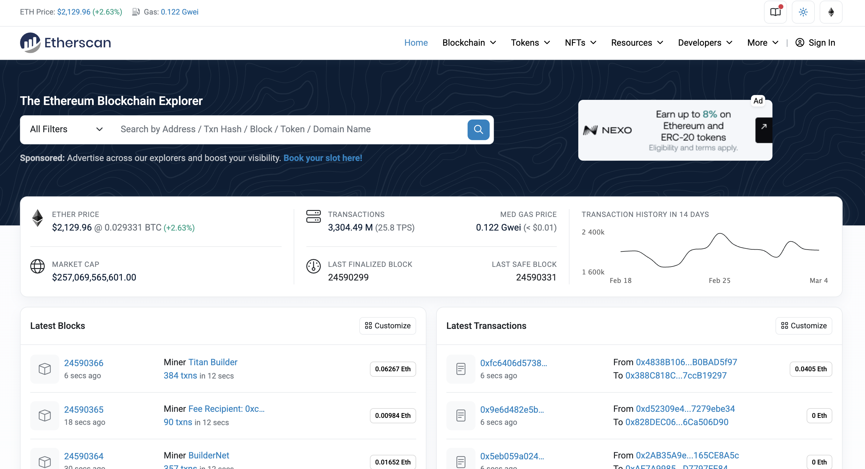Open the Titan Builder miner link
Screen dimensions: 865x469
(x=213, y=362)
